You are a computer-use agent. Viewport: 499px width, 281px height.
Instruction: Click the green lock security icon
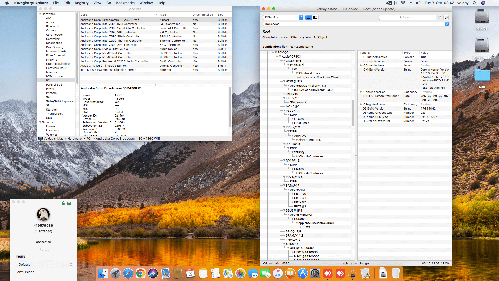63,203
